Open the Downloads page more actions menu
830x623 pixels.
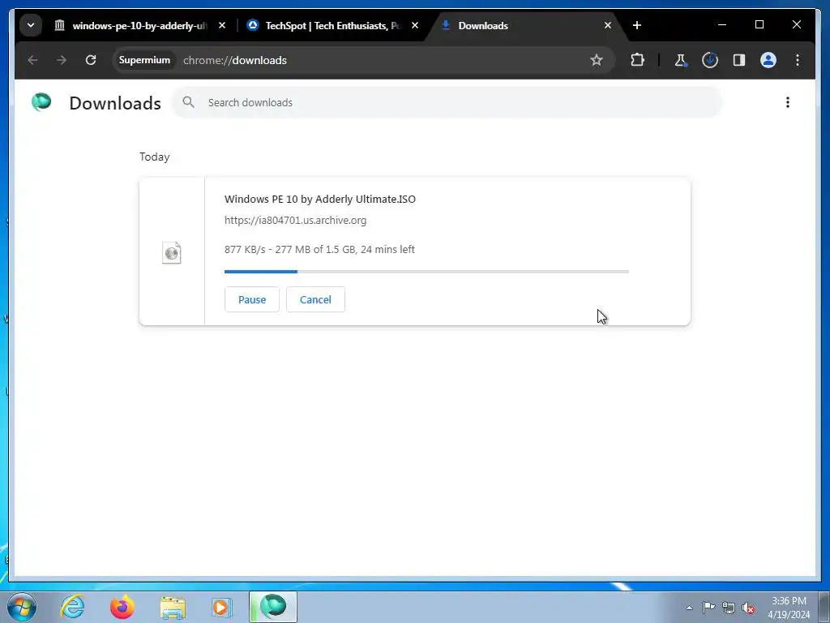788,102
